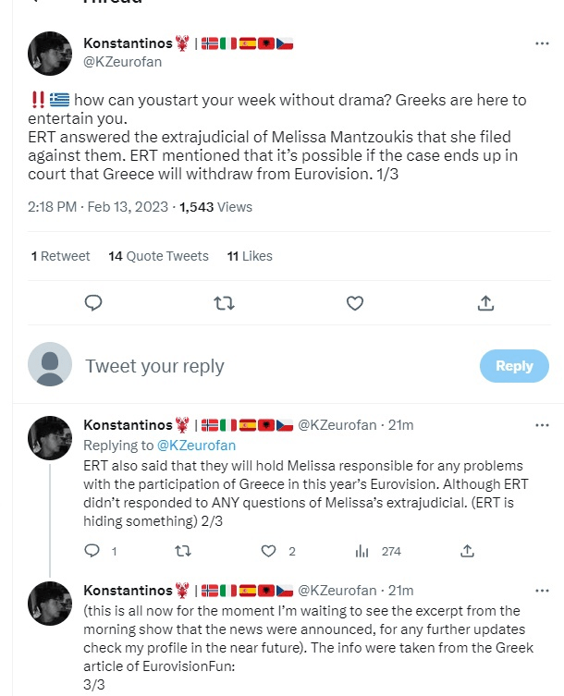564x696 pixels.
Task: Click the reply icon on the 2/3 tweet
Action: pos(92,551)
